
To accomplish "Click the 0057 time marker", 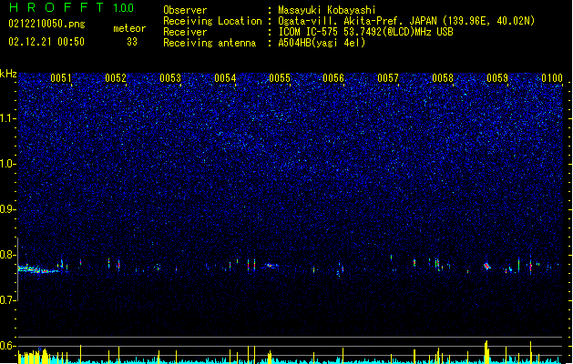I will coord(388,78).
